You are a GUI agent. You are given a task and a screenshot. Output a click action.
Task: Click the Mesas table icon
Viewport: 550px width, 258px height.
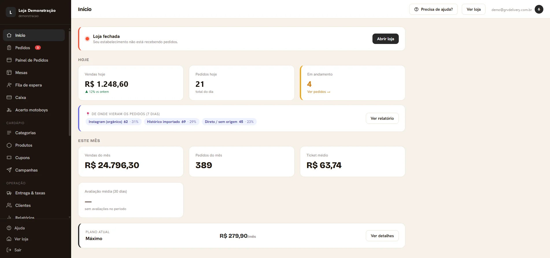(x=9, y=73)
